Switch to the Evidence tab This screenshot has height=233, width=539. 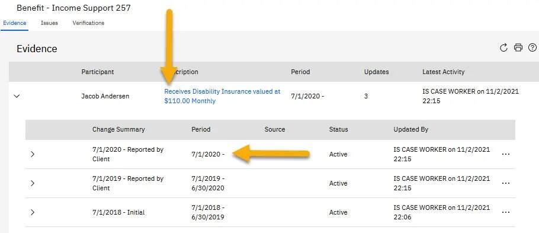point(14,23)
